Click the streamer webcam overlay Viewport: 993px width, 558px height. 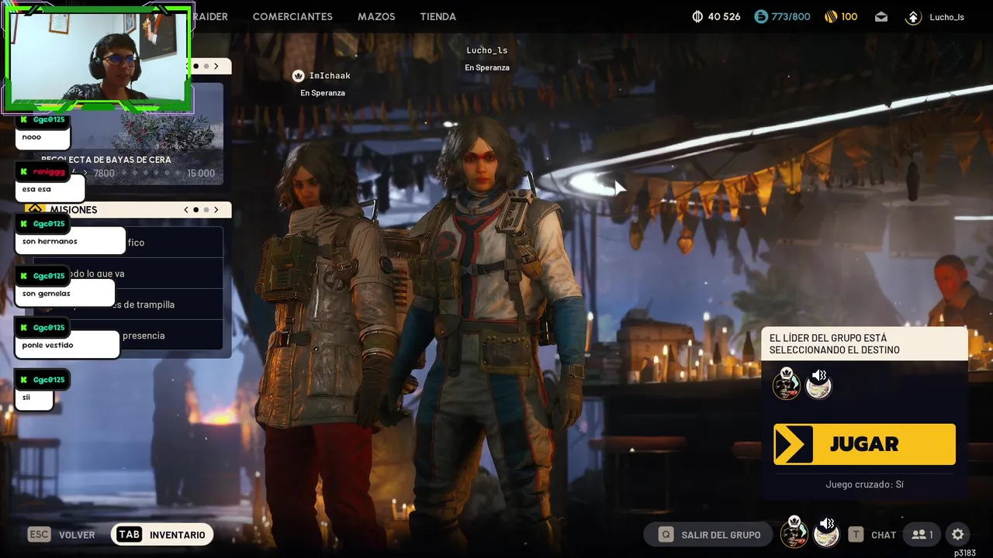98,58
